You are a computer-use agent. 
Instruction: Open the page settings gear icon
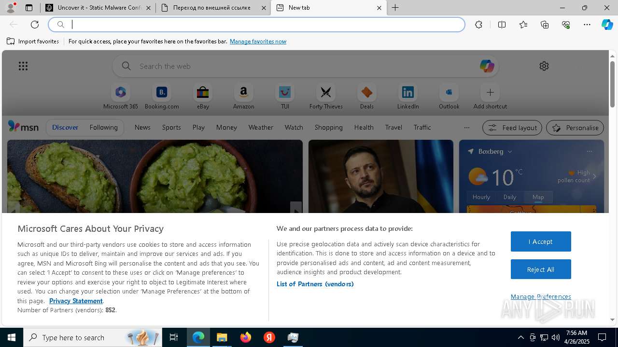coord(544,66)
